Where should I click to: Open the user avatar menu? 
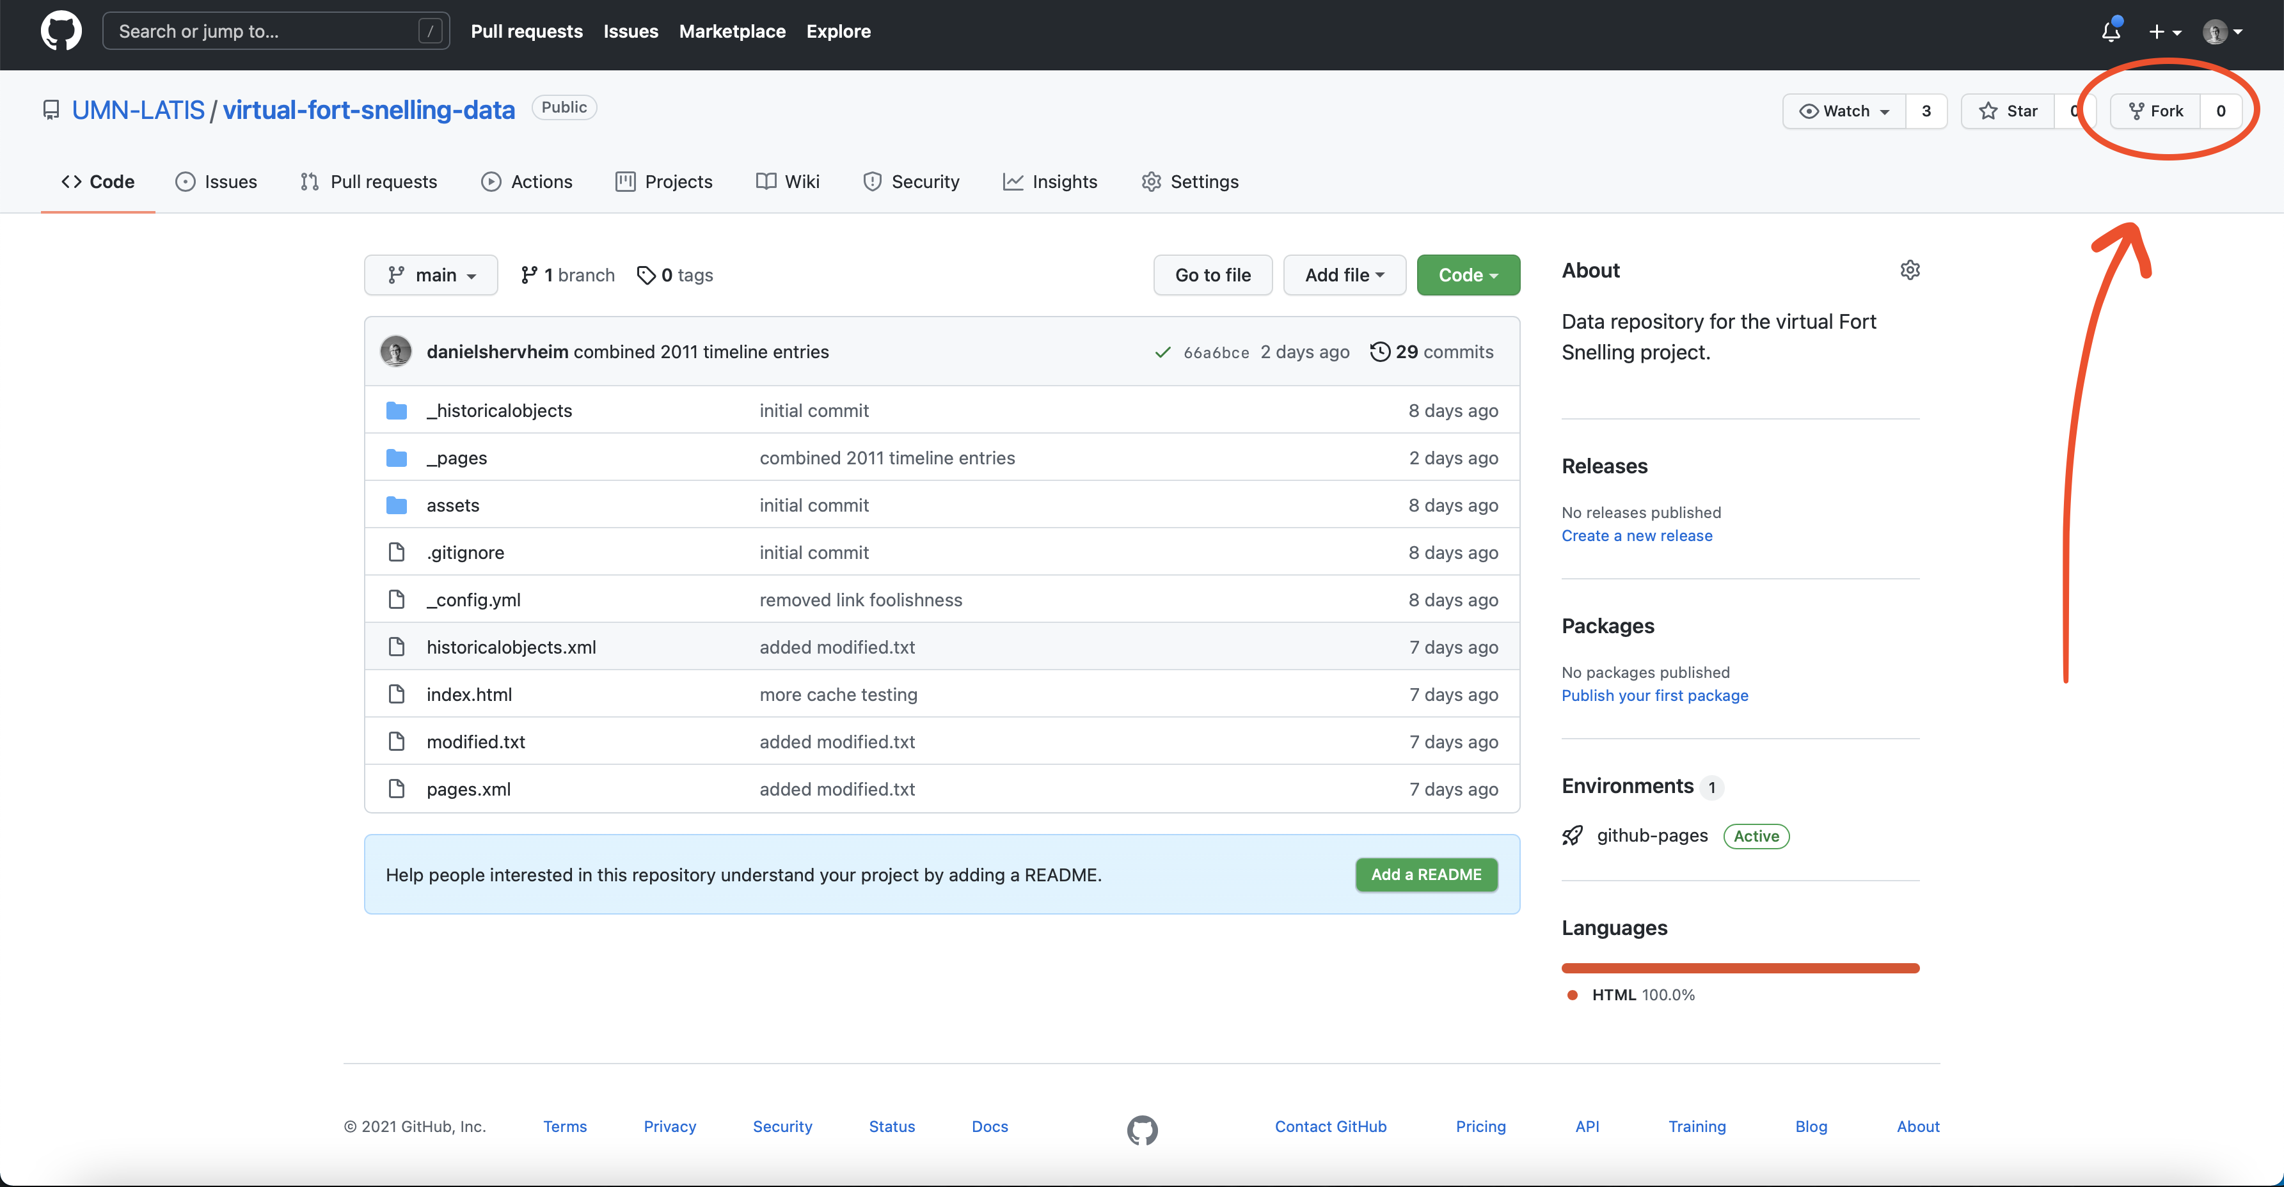pos(2222,32)
